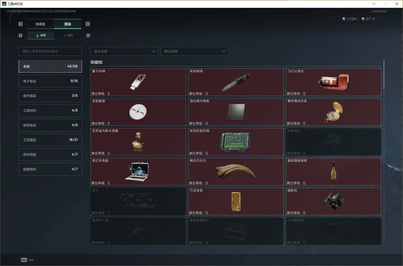Viewport: 403px width, 266px height.
Task: Select the 全部 46/68 category
Action: (50, 66)
